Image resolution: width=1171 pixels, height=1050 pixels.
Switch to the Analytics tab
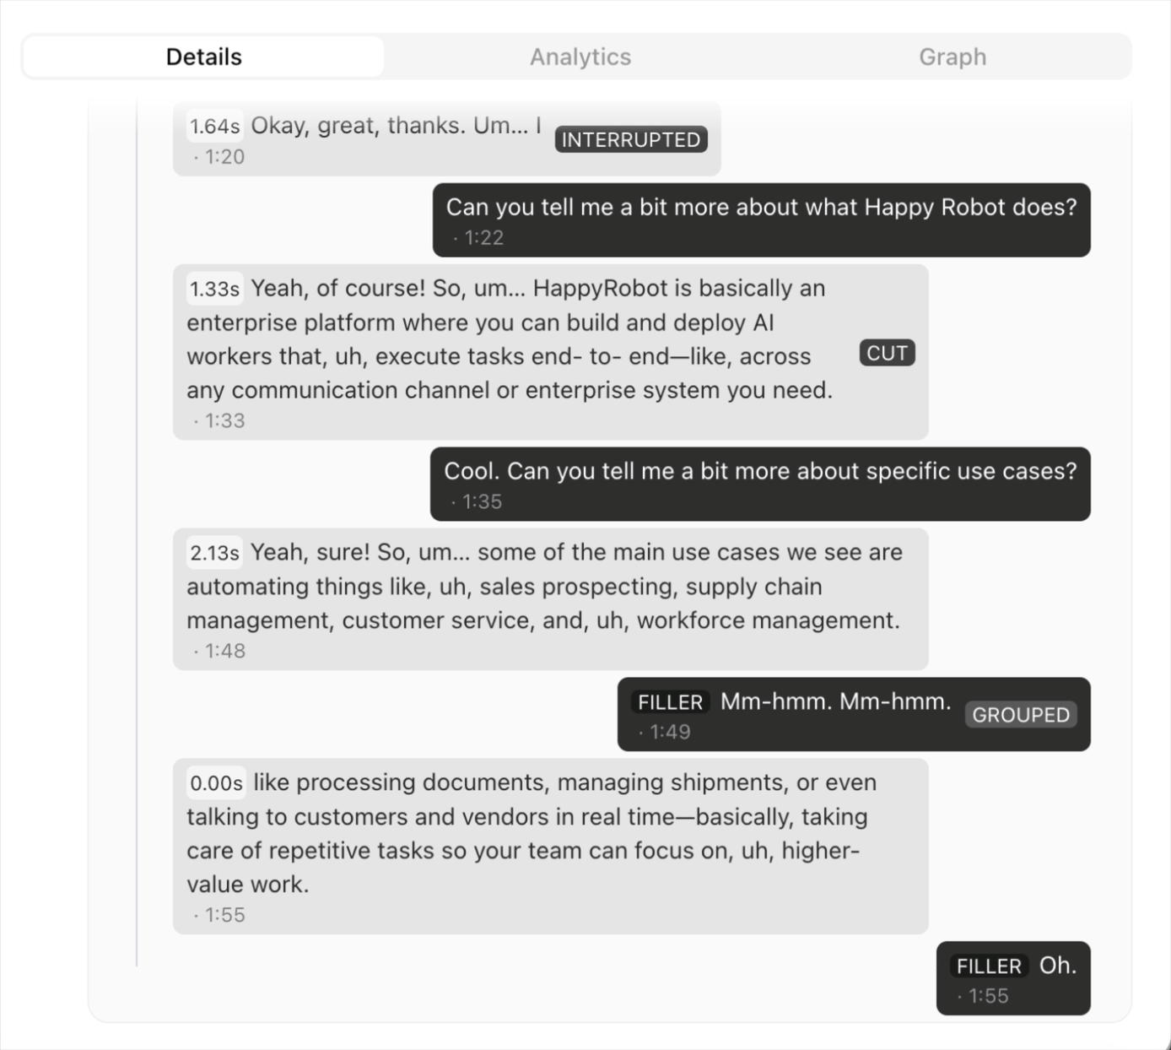580,57
